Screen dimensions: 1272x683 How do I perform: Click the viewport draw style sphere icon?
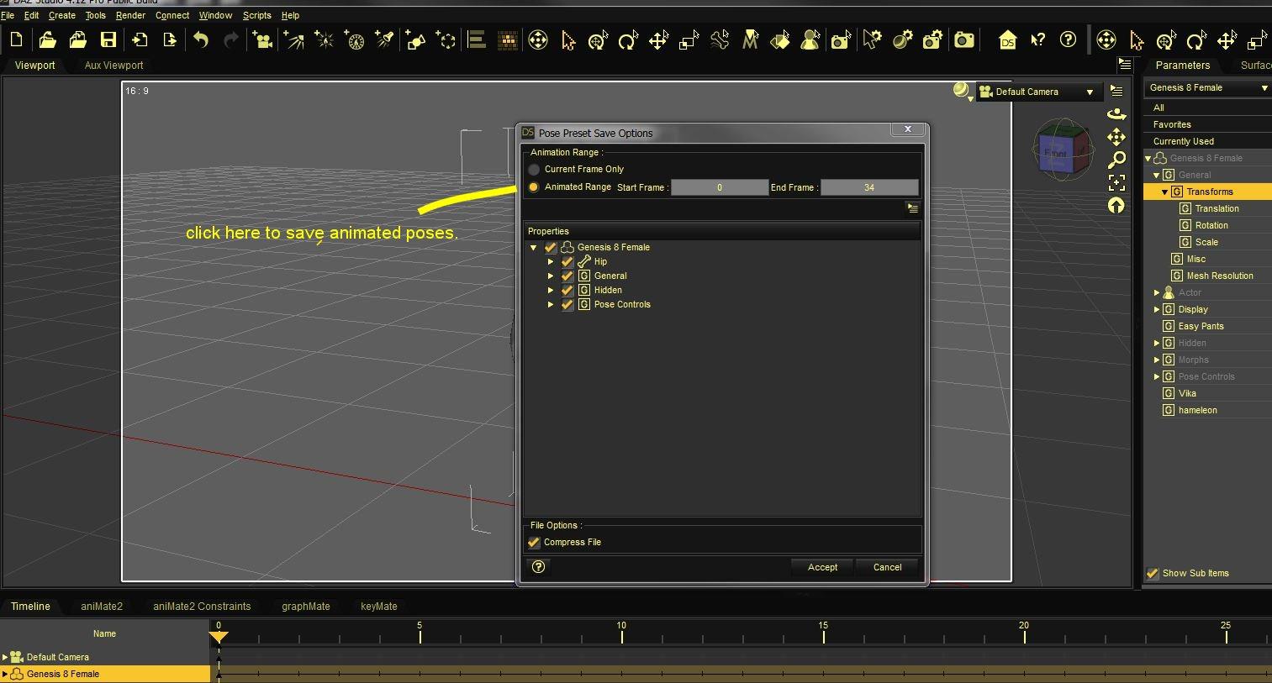(961, 90)
